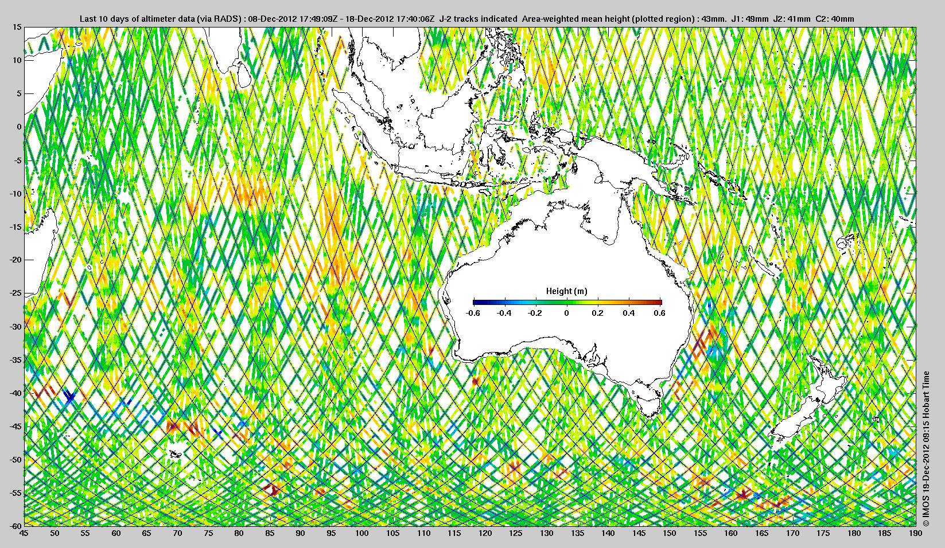
Task: Click longitude tick label "165"
Action: 762,533
